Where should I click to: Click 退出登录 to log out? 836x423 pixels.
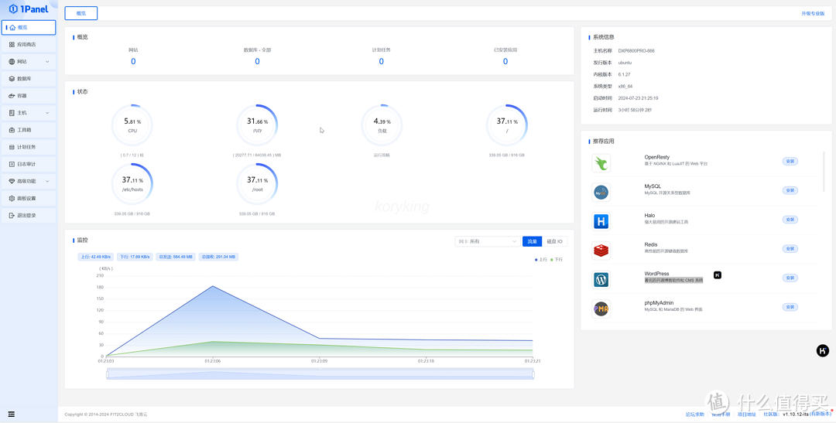click(26, 216)
